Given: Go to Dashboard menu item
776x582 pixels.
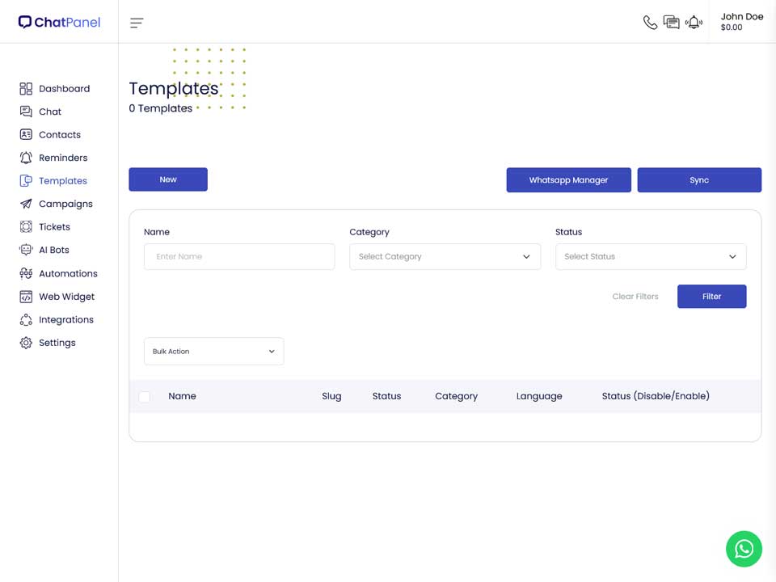Looking at the screenshot, I should pos(65,89).
